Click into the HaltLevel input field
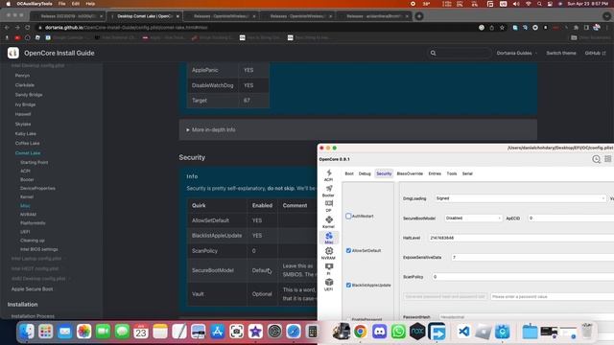 [521, 238]
